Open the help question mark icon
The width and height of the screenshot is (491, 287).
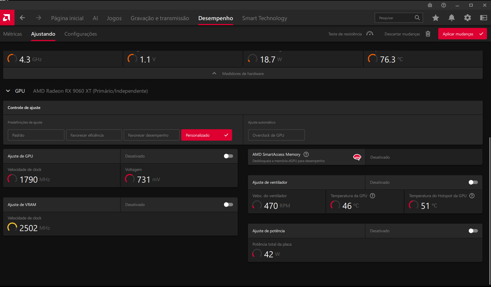(x=444, y=5)
